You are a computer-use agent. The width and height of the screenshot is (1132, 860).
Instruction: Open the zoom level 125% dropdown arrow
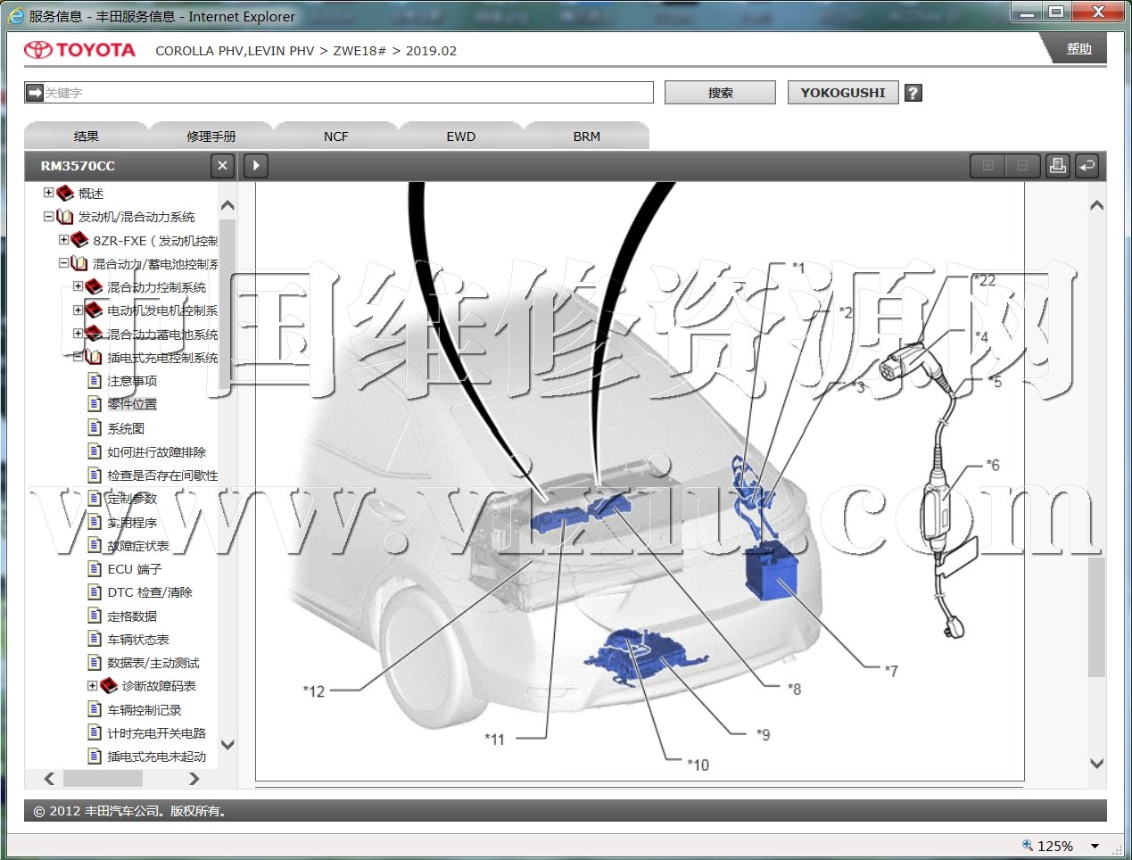(x=1095, y=846)
